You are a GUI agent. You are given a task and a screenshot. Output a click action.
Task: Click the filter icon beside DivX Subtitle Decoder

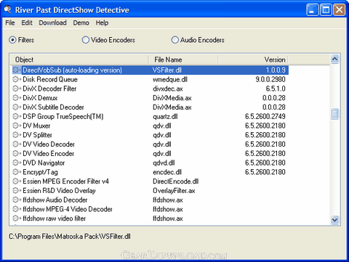[17, 107]
